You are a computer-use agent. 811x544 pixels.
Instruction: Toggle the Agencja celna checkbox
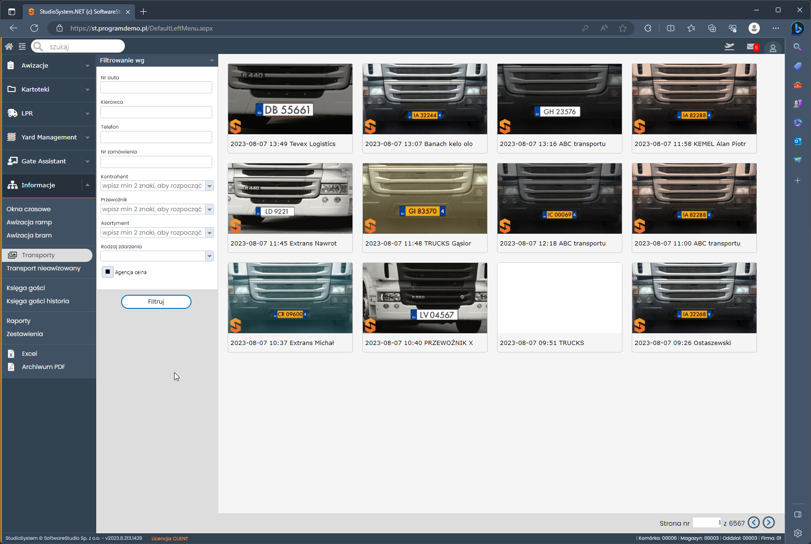pos(107,272)
